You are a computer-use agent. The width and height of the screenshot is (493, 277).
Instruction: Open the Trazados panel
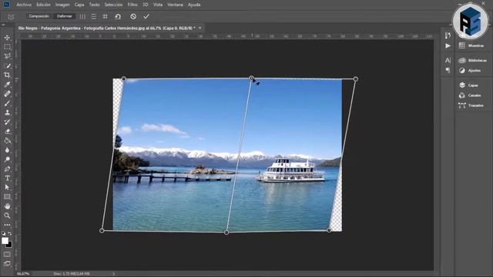471,105
